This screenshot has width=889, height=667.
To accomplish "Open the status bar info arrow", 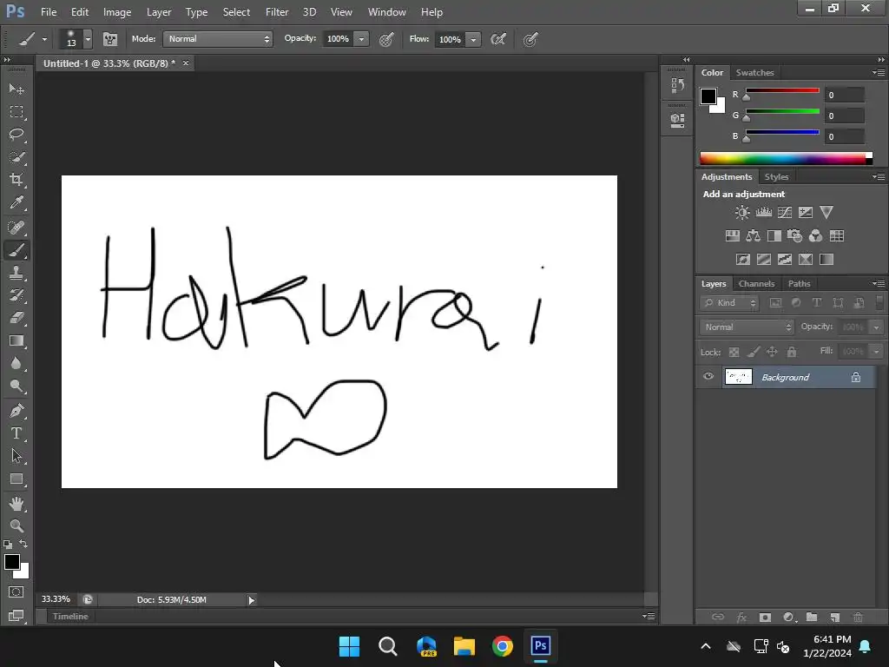I will 251,600.
